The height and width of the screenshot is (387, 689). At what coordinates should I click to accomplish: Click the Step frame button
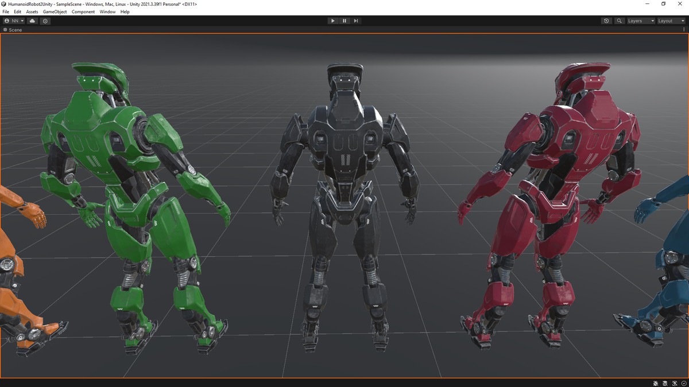pyautogui.click(x=356, y=21)
